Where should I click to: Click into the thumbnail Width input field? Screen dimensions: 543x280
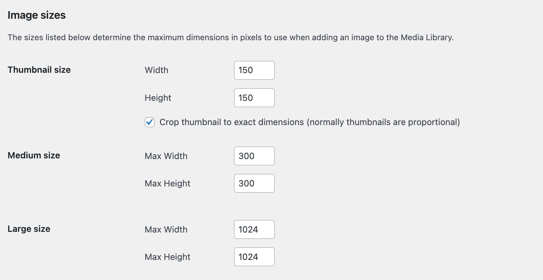click(x=254, y=70)
